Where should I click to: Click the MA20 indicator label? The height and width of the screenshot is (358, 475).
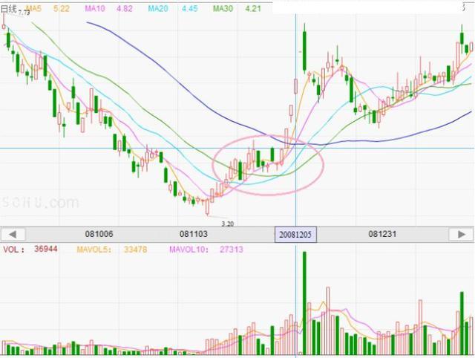(158, 8)
